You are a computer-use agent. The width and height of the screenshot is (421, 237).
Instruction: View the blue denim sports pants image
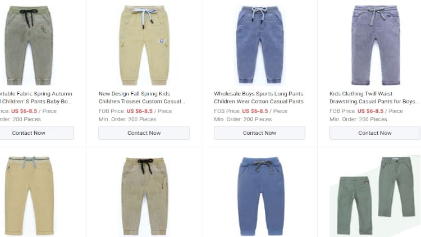pos(260,45)
